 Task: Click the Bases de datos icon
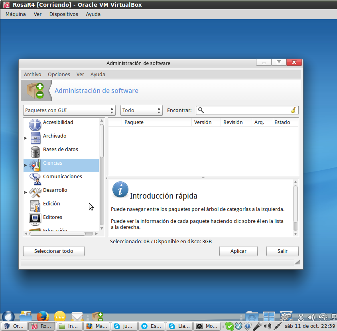point(35,152)
